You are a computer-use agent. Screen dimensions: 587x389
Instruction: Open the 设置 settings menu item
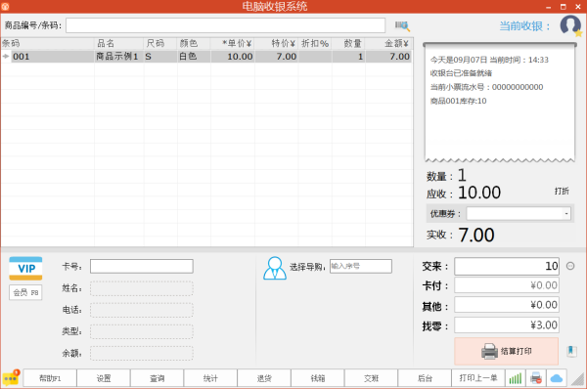click(104, 378)
